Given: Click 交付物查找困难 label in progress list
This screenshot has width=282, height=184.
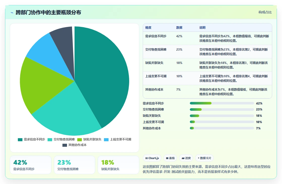Looking at the screenshot, I should 153,109.
